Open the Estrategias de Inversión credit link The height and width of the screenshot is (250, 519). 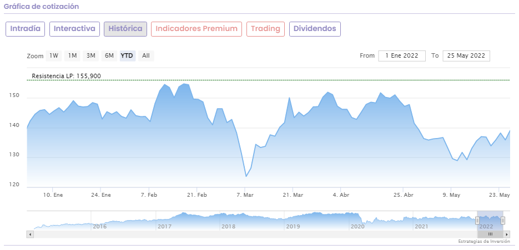(484, 242)
